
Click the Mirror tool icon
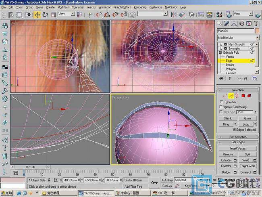174,15
